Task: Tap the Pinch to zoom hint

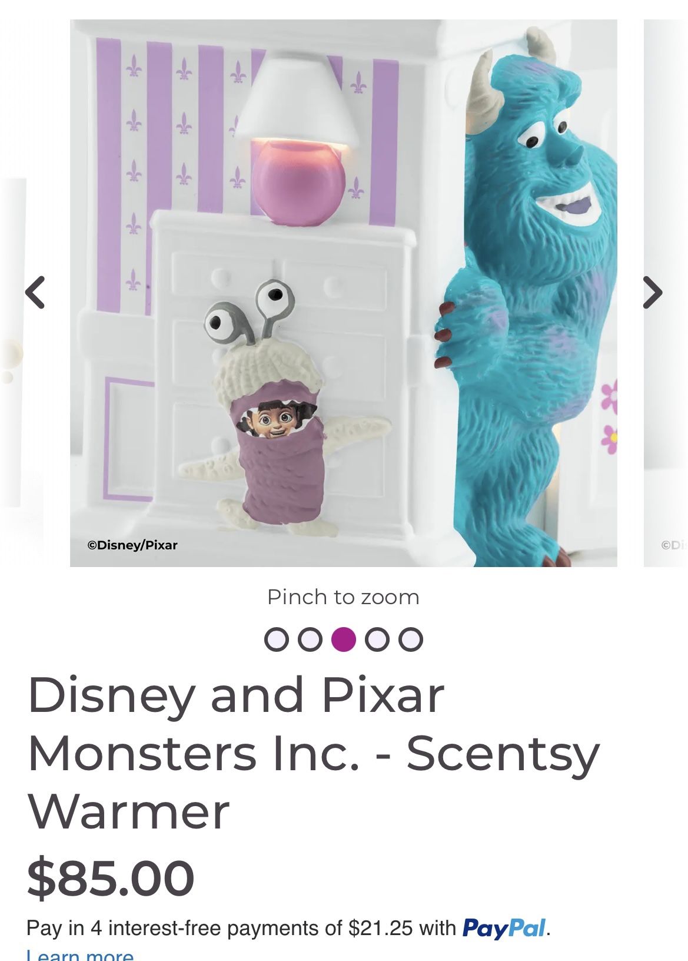Action: [344, 597]
